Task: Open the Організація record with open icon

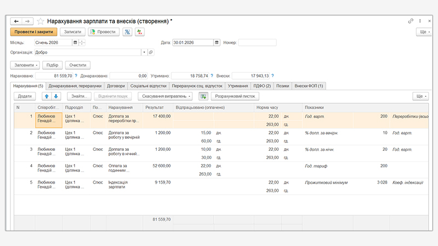Action: 151,52
